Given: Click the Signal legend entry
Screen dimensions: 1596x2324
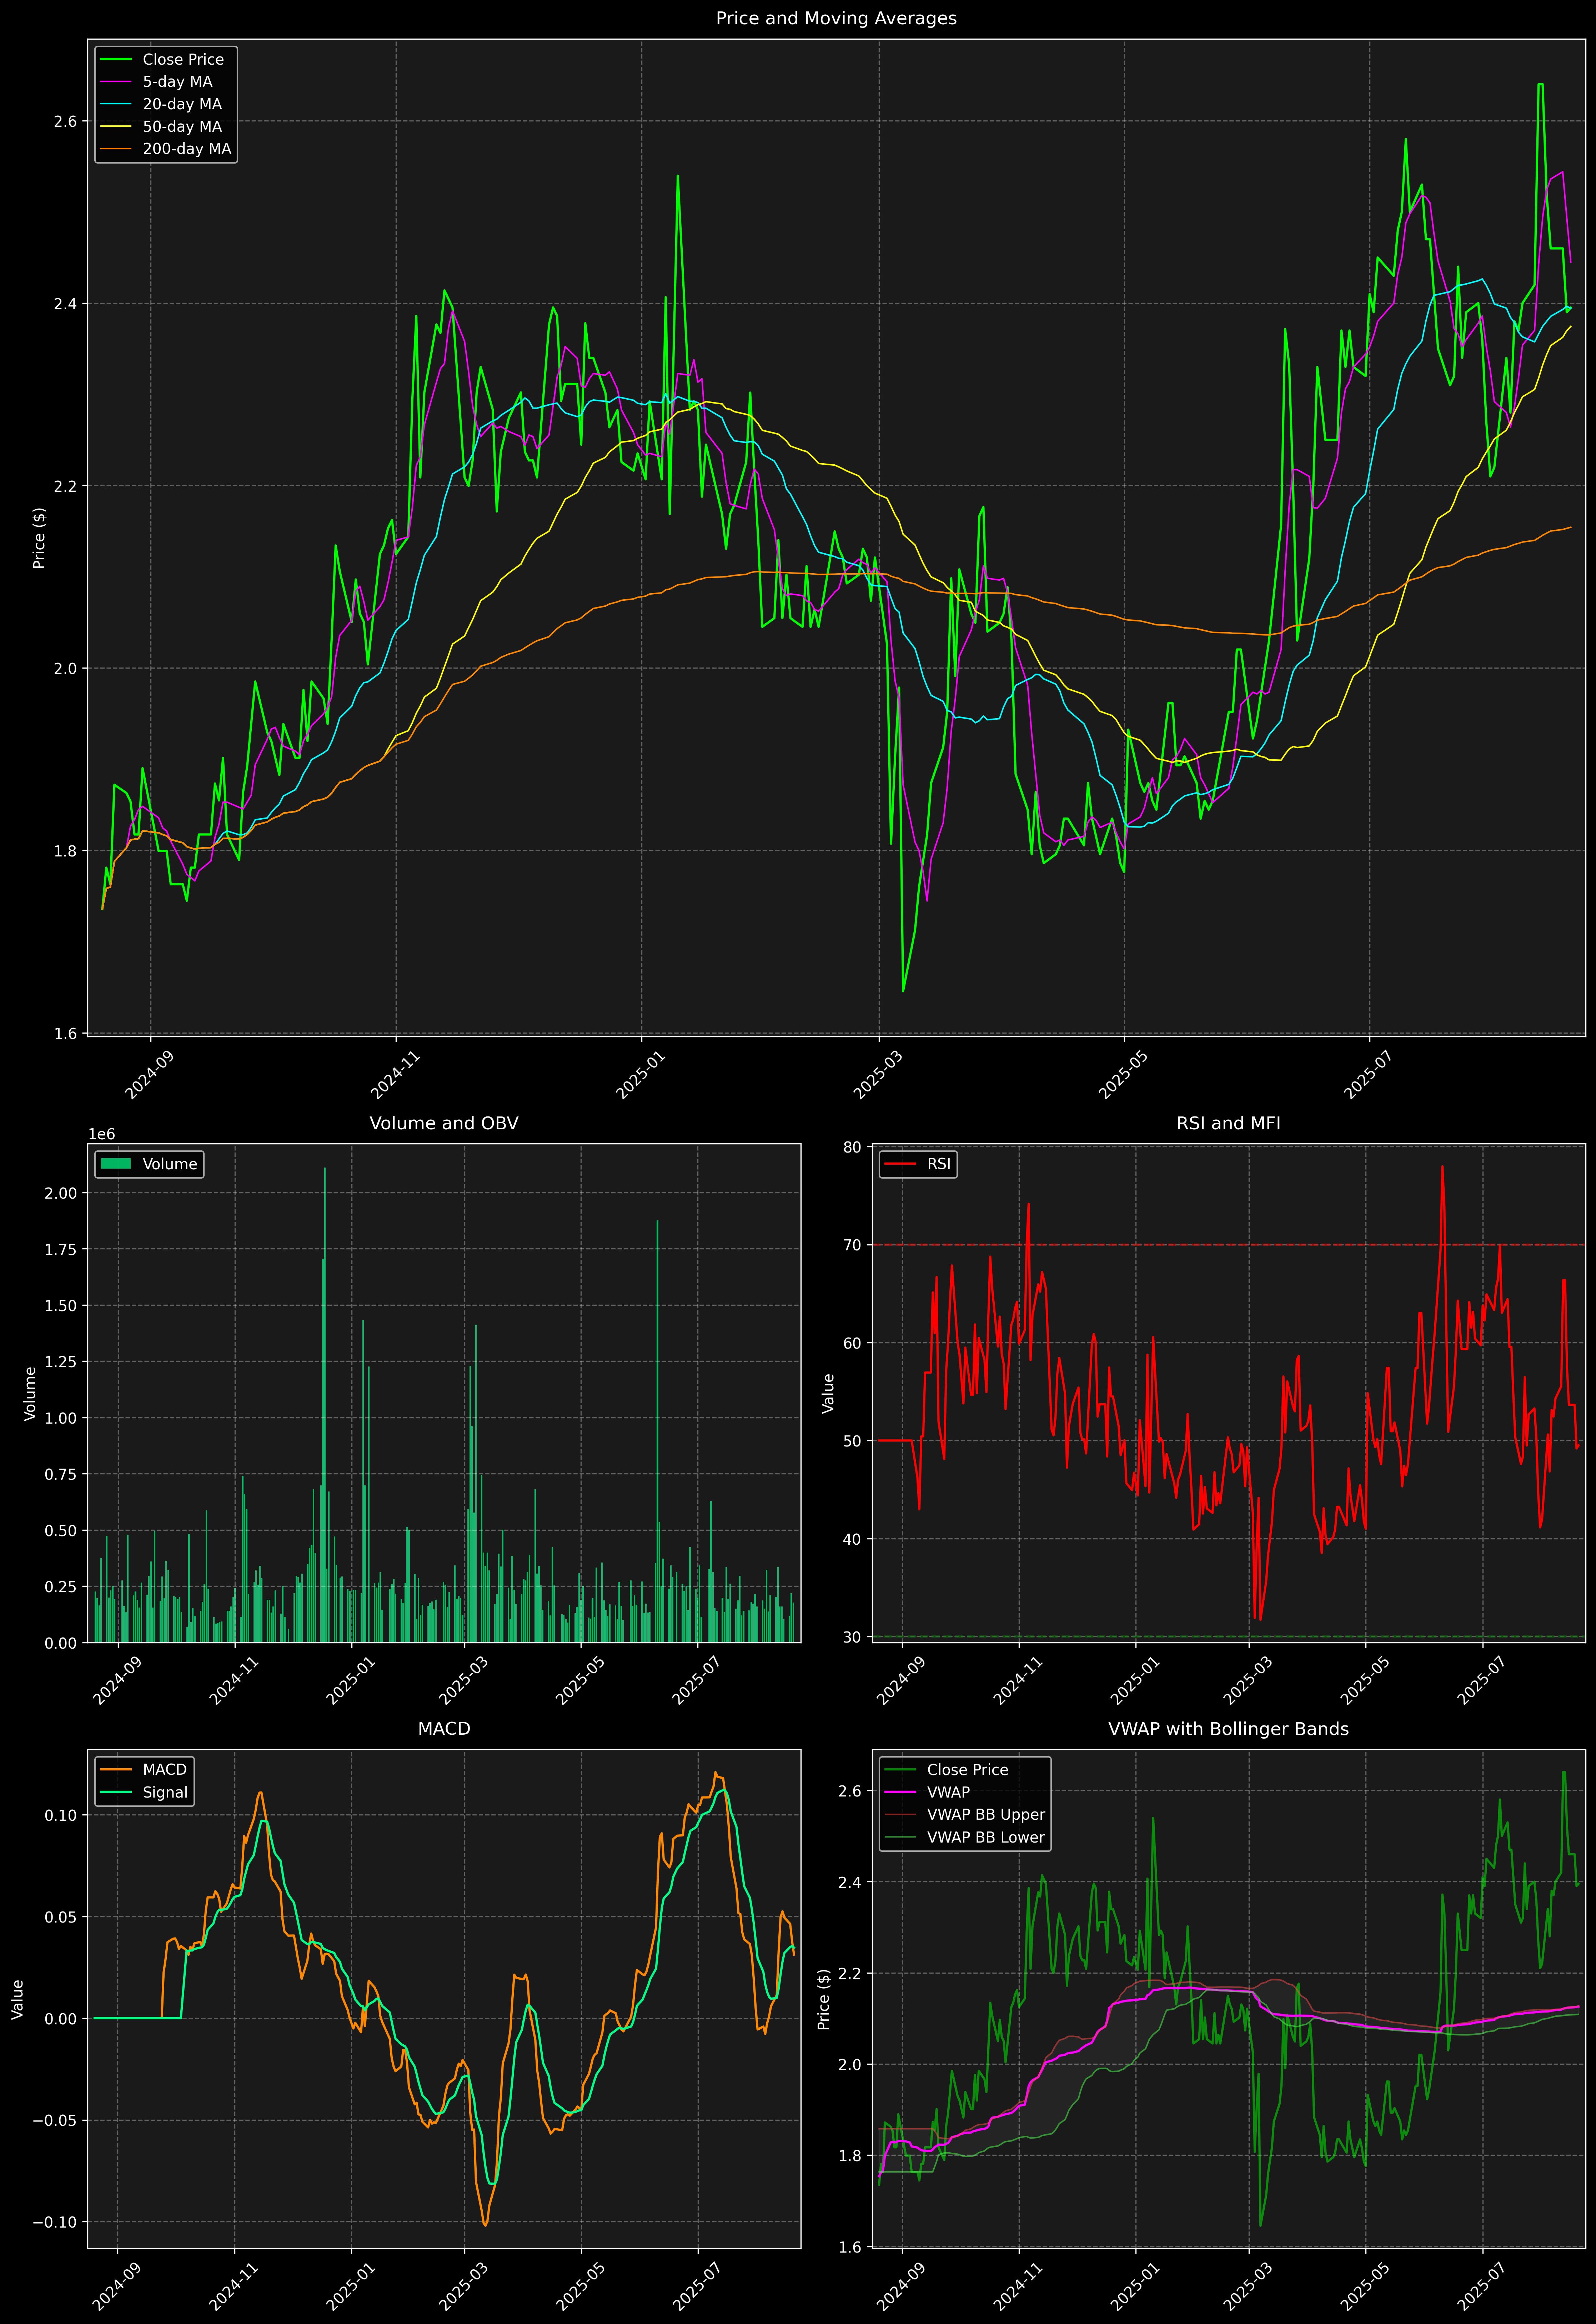Looking at the screenshot, I should point(165,1792).
